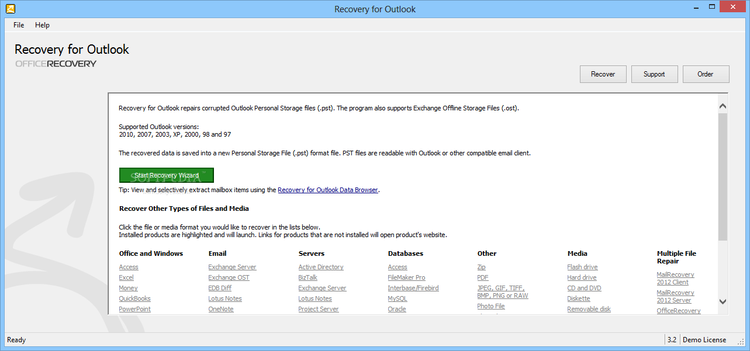This screenshot has width=750, height=351.
Task: Open the QuickBooks recovery link
Action: [x=134, y=298]
